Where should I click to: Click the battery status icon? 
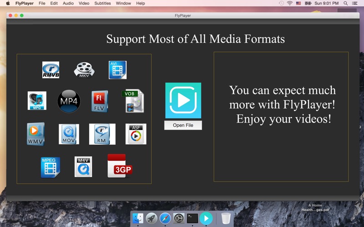tap(308, 3)
